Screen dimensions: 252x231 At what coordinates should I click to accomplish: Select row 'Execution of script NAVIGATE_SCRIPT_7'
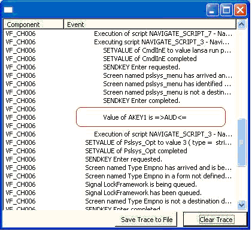tap(120, 34)
